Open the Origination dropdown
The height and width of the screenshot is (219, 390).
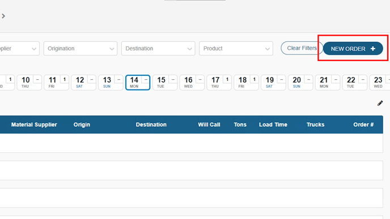(80, 49)
